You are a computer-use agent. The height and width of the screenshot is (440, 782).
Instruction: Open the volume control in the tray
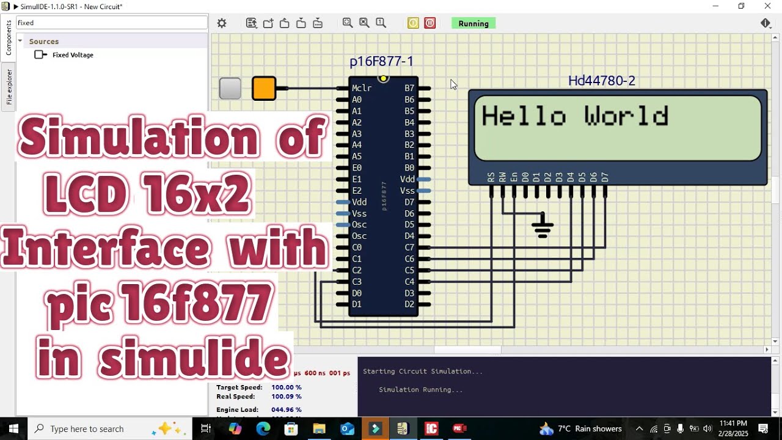coord(708,428)
